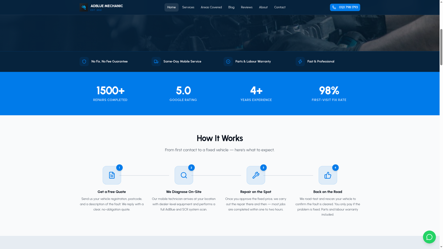Screen dimensions: 443x249
Task: Call 0121 798 1793 button
Action: tap(345, 7)
